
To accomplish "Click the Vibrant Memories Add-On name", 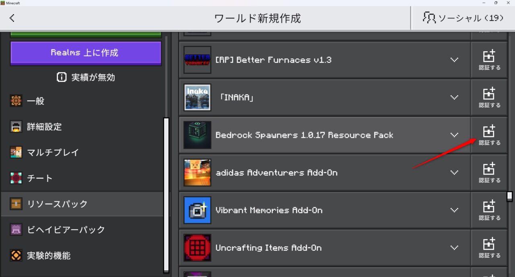I will (x=269, y=210).
